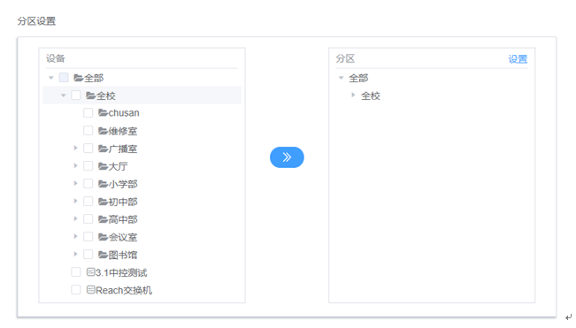This screenshot has width=576, height=328.
Task: Click the 维修室 folder icon
Action: coord(103,131)
